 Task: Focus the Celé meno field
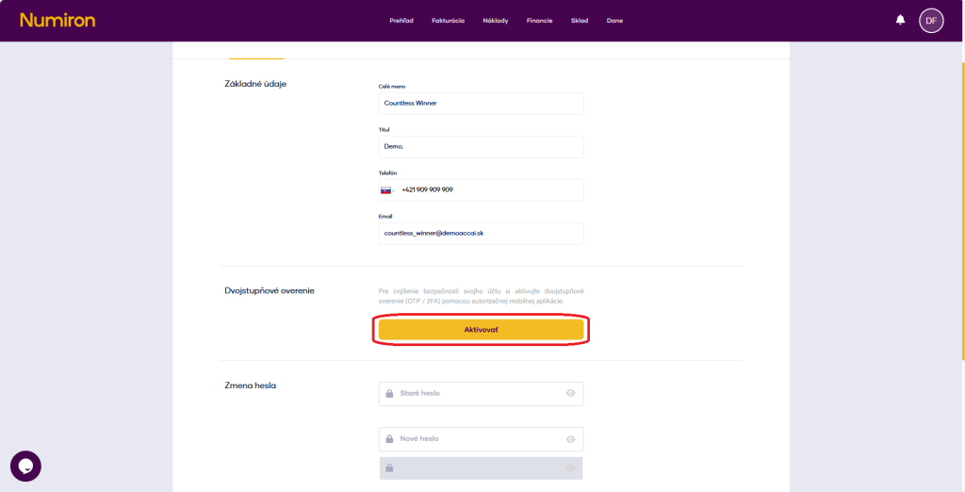(481, 103)
